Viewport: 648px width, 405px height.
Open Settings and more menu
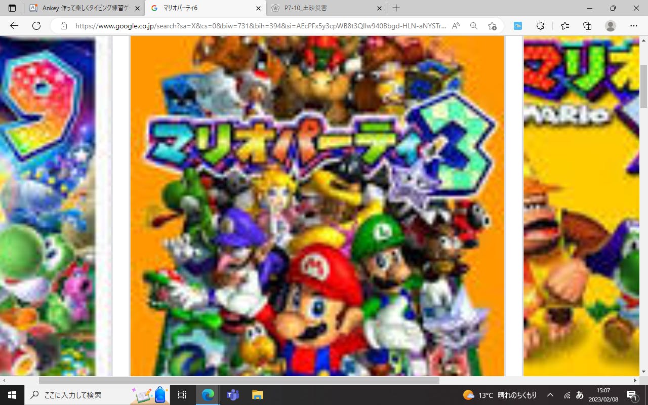(634, 26)
